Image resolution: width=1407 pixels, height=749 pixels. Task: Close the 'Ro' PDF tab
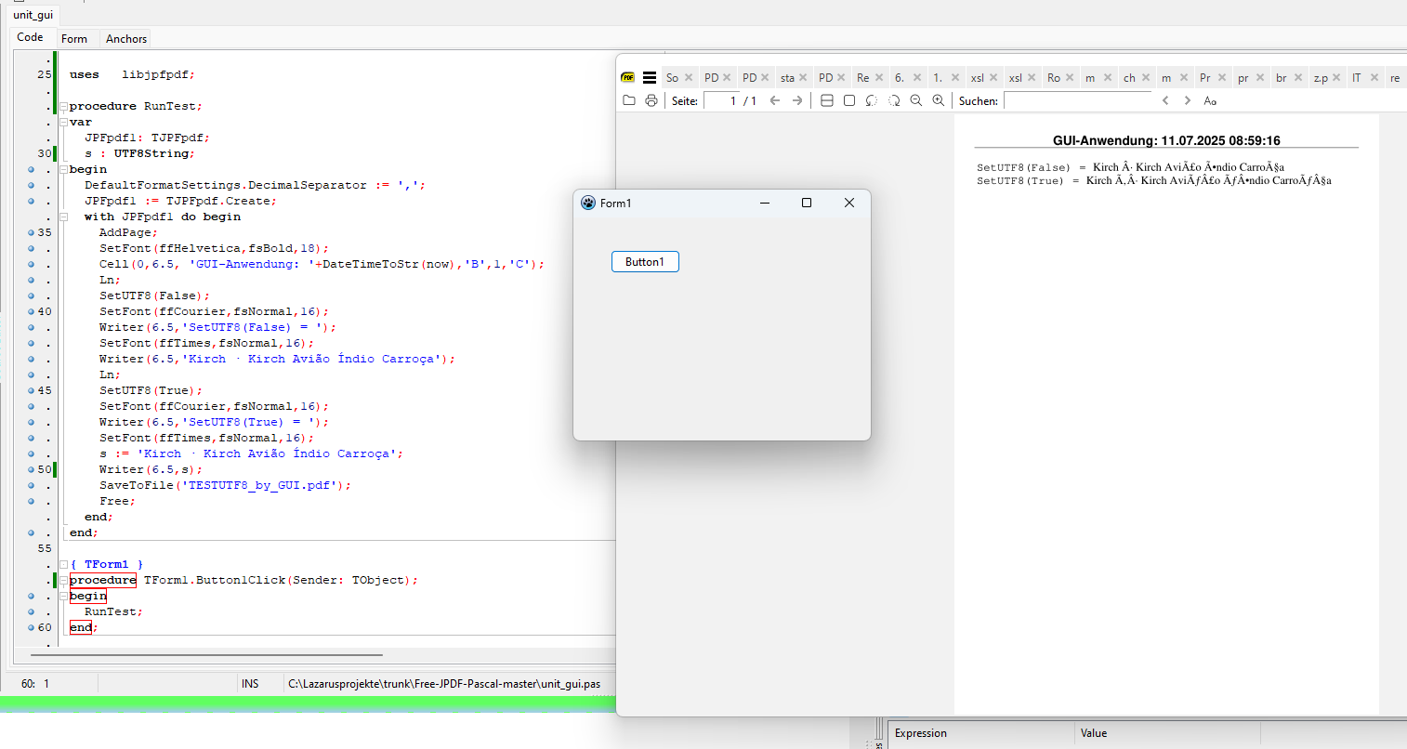(x=1070, y=78)
